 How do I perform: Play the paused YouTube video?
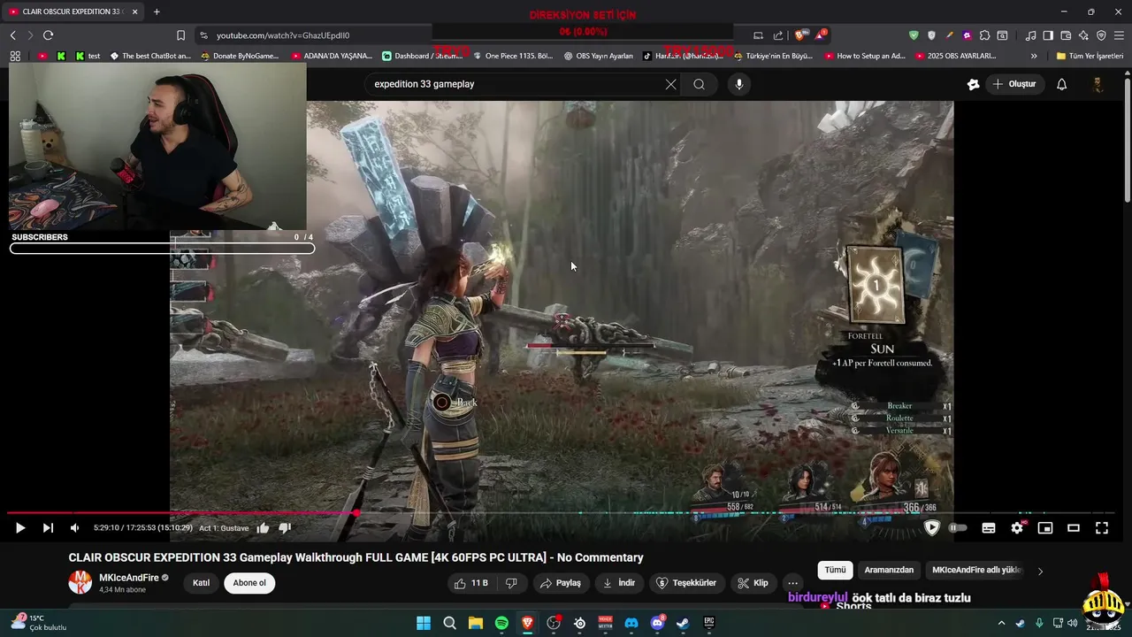pos(19,528)
